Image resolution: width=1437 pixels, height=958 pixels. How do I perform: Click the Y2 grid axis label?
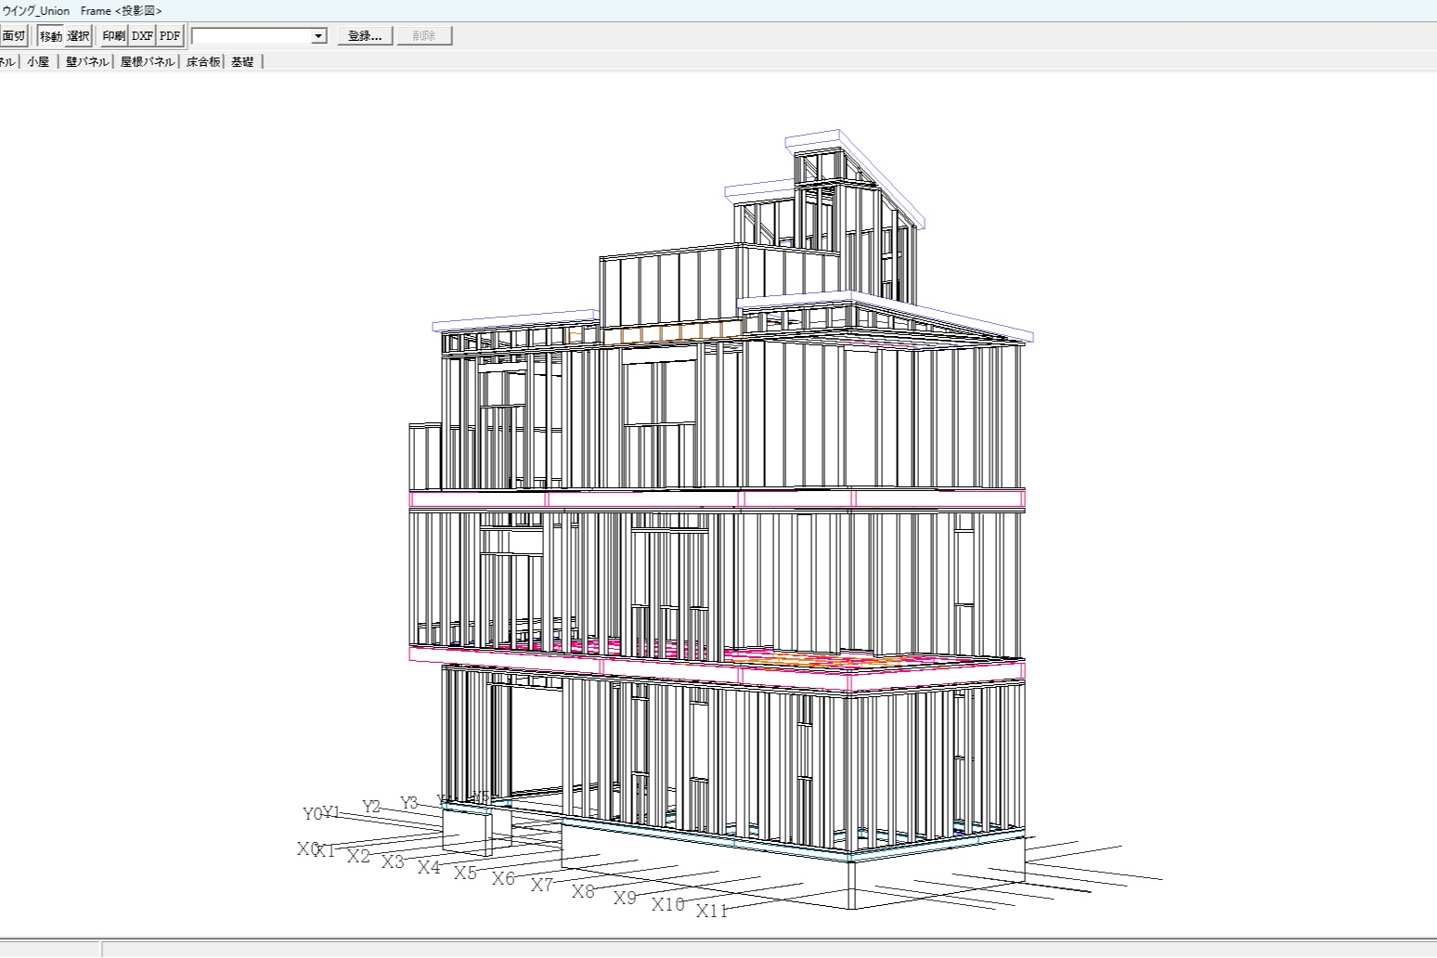(371, 807)
